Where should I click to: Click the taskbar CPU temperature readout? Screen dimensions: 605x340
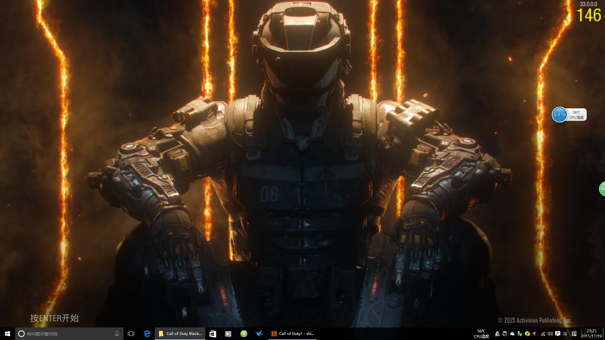point(481,334)
